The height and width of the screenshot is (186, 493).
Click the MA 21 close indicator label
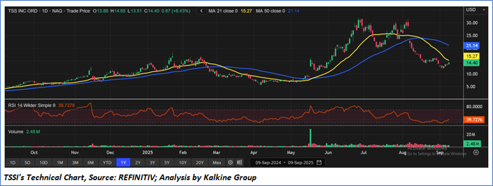click(223, 11)
